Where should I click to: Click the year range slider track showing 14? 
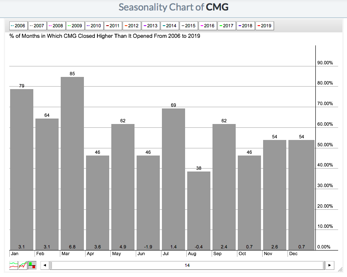[x=187, y=265]
